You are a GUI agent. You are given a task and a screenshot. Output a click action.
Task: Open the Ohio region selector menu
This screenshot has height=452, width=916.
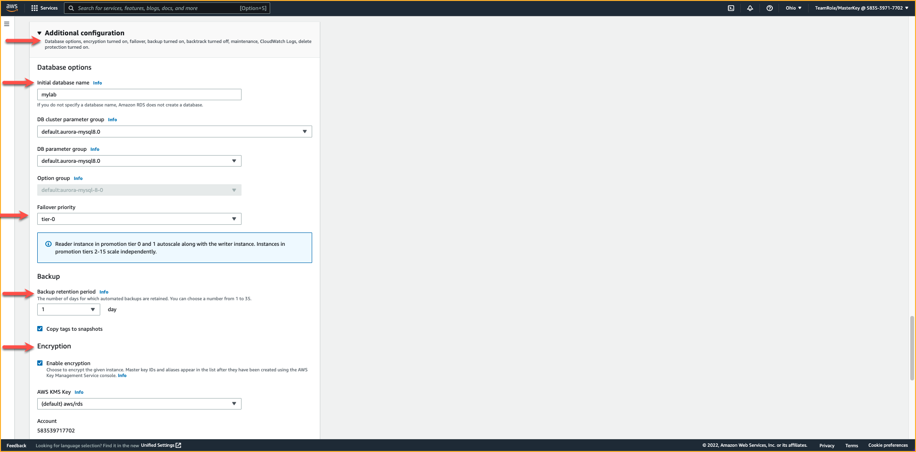pos(793,8)
